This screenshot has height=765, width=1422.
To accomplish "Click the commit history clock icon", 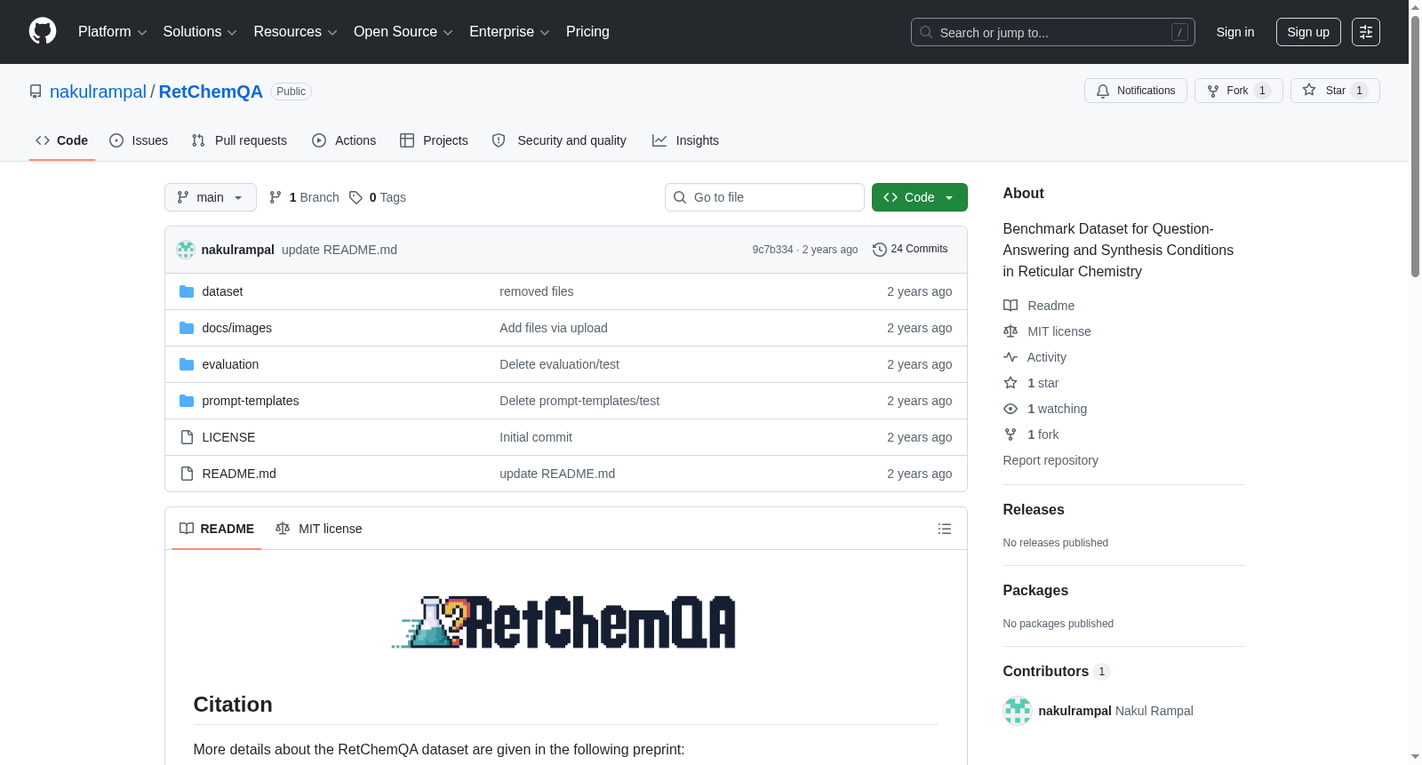I will point(880,250).
